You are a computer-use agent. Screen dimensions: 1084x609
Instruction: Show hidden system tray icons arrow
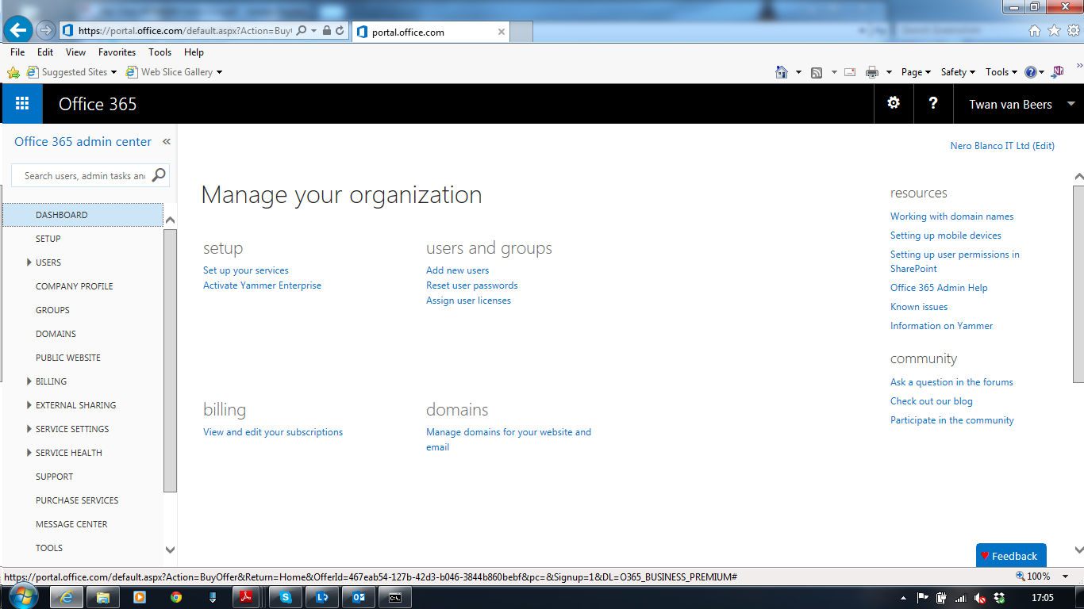point(904,598)
